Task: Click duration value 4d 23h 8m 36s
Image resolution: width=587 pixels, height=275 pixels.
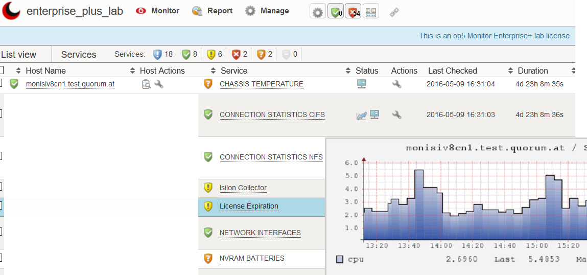Action: click(x=539, y=114)
